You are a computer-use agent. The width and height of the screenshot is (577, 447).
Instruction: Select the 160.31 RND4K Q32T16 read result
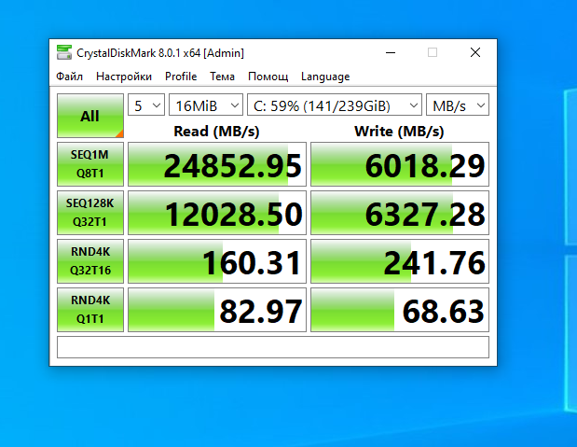pos(217,261)
